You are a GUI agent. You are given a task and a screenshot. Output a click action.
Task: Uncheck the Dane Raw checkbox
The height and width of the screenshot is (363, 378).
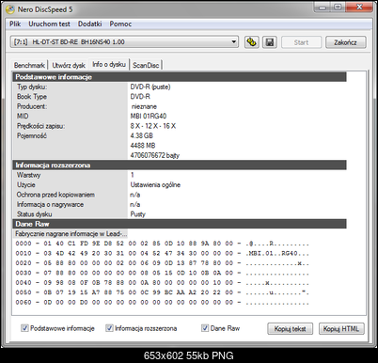tap(205, 328)
